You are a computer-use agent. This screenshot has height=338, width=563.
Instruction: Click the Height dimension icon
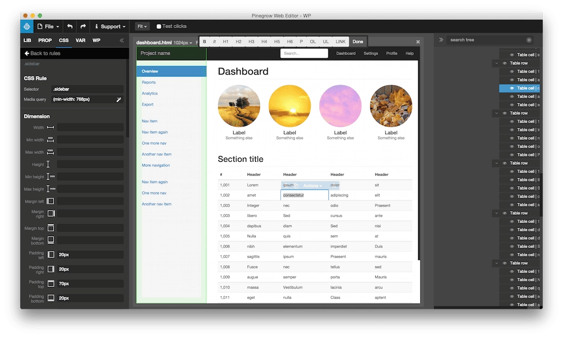coord(48,164)
